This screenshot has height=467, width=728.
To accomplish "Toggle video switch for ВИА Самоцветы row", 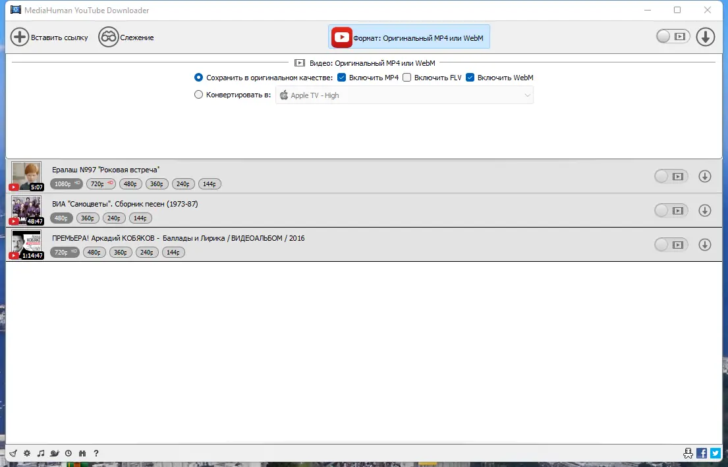I will click(671, 210).
